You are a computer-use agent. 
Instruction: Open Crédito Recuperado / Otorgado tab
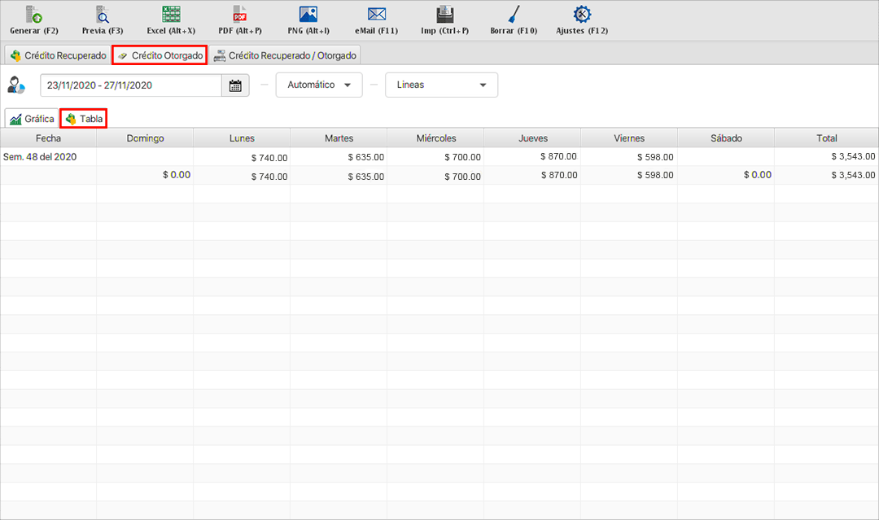[x=284, y=55]
